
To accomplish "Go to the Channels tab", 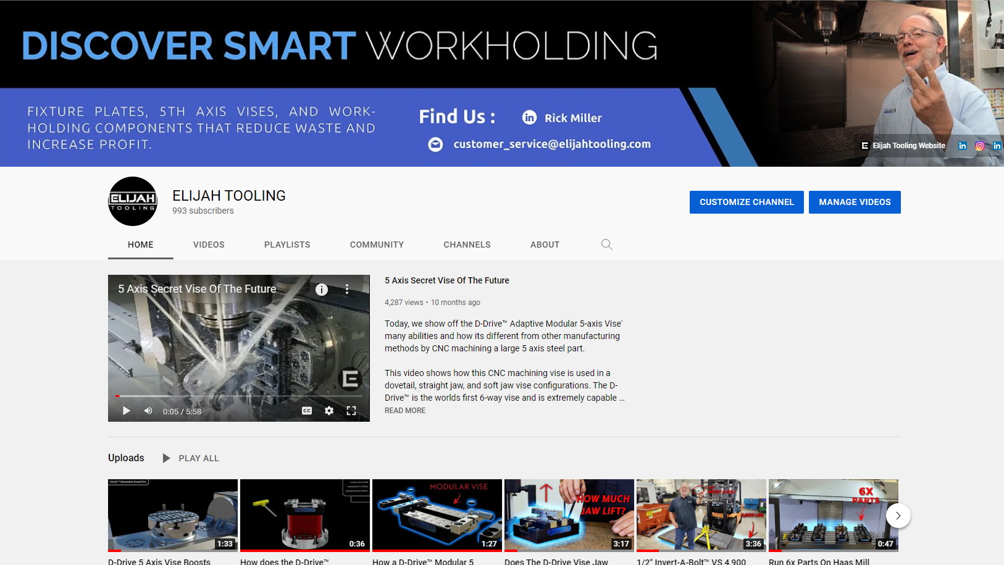I will click(x=467, y=245).
